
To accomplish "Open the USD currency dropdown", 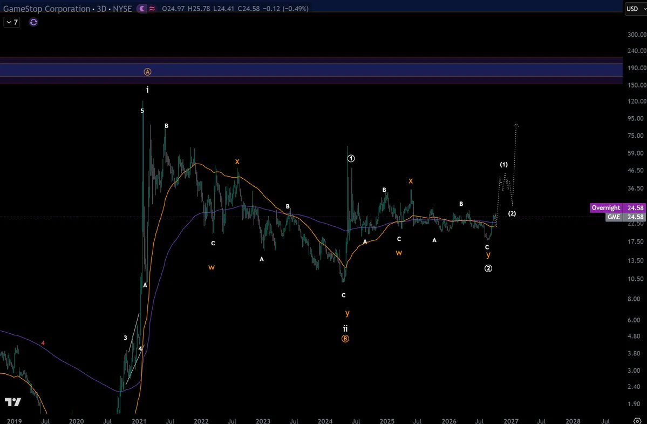I will coord(636,9).
